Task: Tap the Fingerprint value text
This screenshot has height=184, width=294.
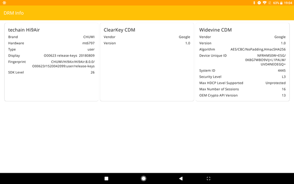Action: pyautogui.click(x=64, y=64)
